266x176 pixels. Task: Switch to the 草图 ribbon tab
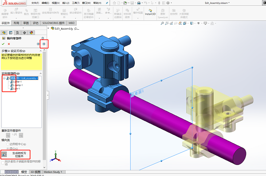(x=26, y=23)
